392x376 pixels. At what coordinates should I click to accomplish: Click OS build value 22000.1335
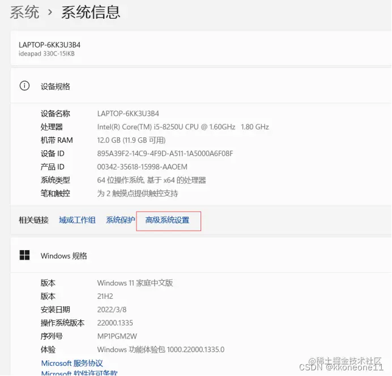(115, 323)
